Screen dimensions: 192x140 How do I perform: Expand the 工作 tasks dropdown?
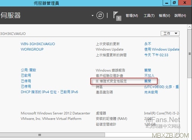(170, 33)
